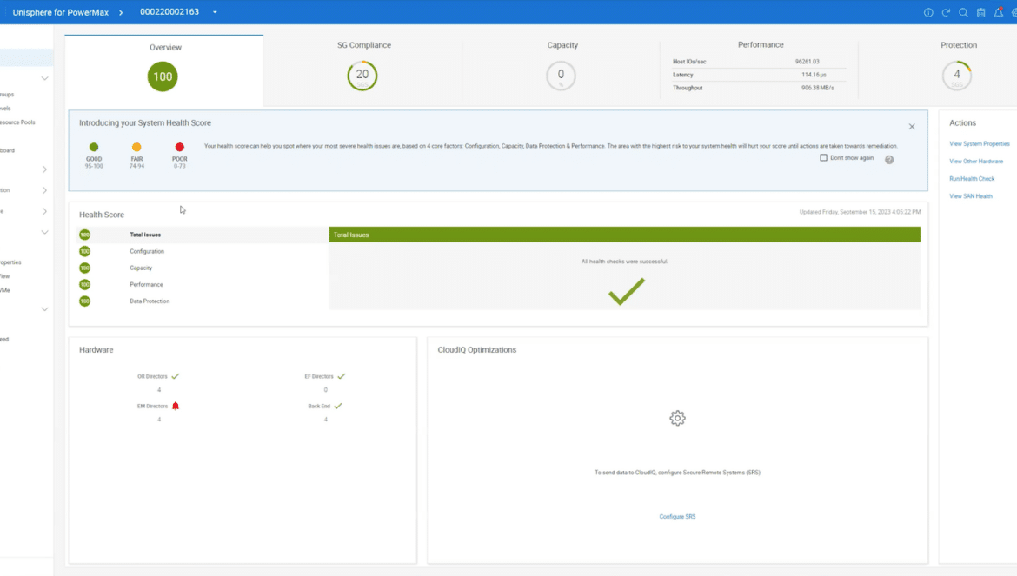Collapse sidebar section above 'operties' item

click(x=44, y=232)
